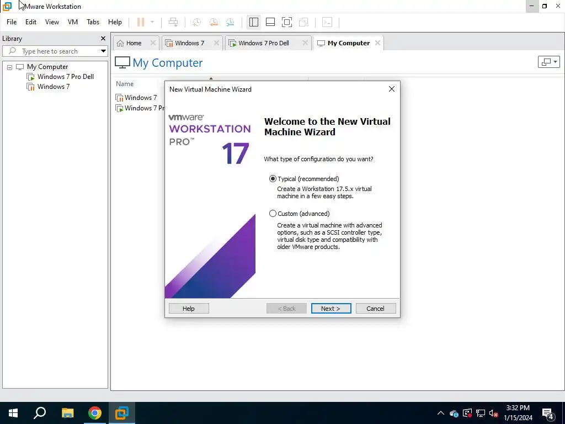Open wizard Help button
Image resolution: width=565 pixels, height=424 pixels.
pos(189,309)
